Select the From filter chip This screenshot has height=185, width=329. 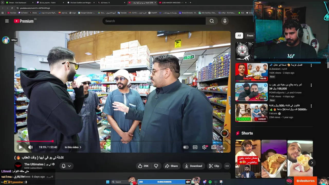pyautogui.click(x=249, y=36)
